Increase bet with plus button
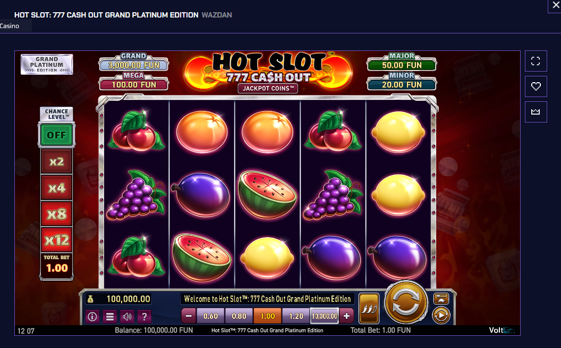This screenshot has height=348, width=561. pyautogui.click(x=346, y=316)
